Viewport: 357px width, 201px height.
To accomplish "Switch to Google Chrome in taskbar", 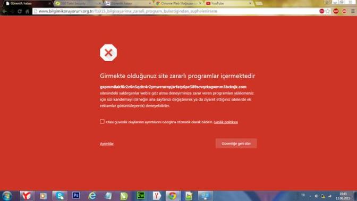I will pos(173,196).
